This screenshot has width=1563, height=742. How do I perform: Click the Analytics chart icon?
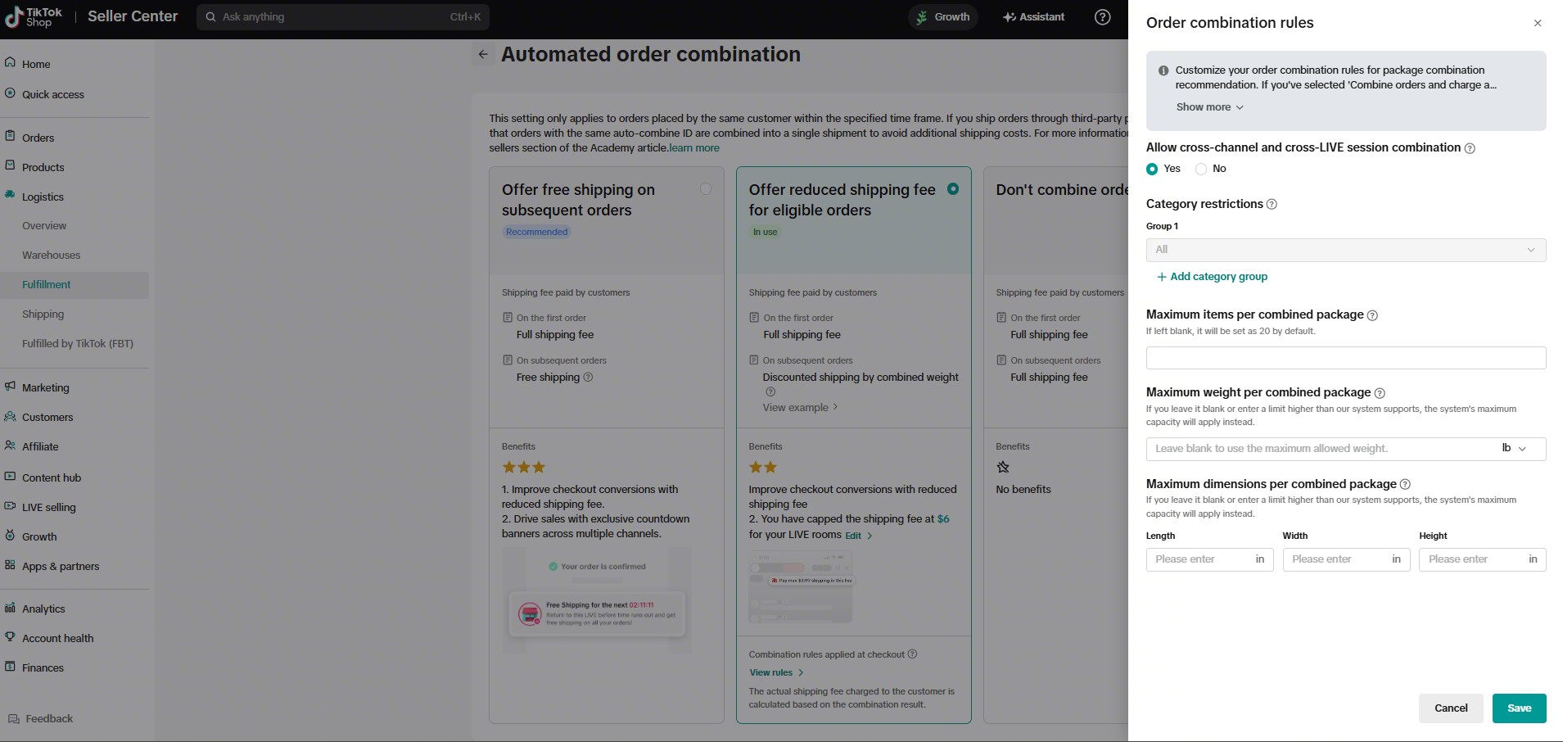(x=10, y=608)
